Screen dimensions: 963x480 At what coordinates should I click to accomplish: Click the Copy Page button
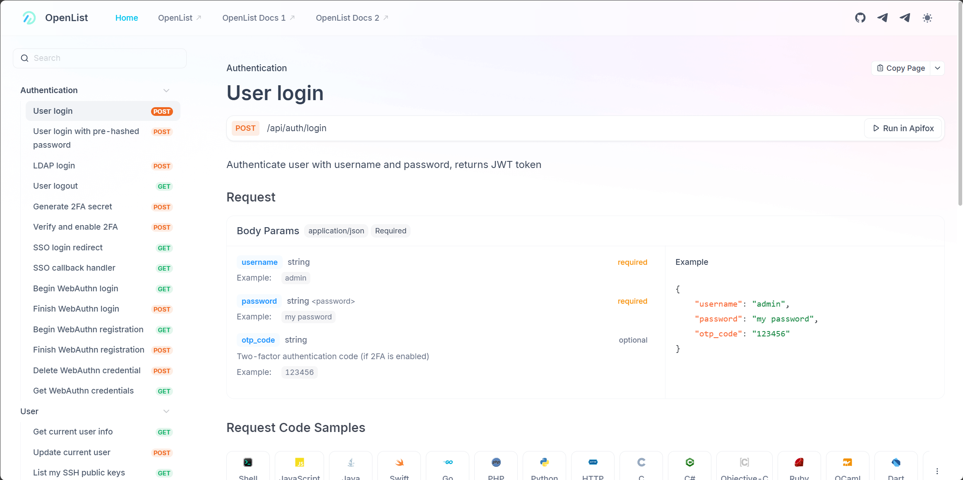coord(901,68)
